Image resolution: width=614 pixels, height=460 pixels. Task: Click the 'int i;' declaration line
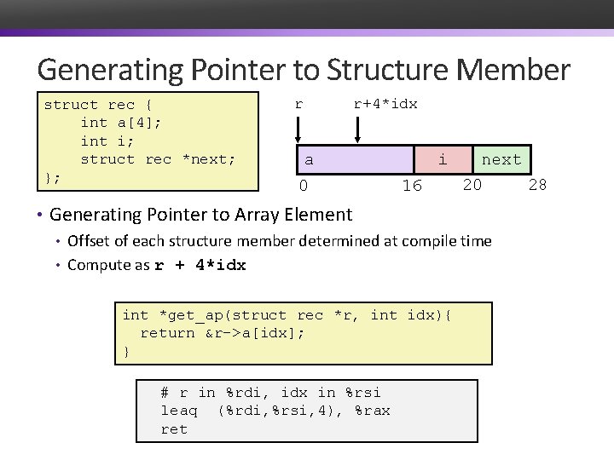coord(107,141)
